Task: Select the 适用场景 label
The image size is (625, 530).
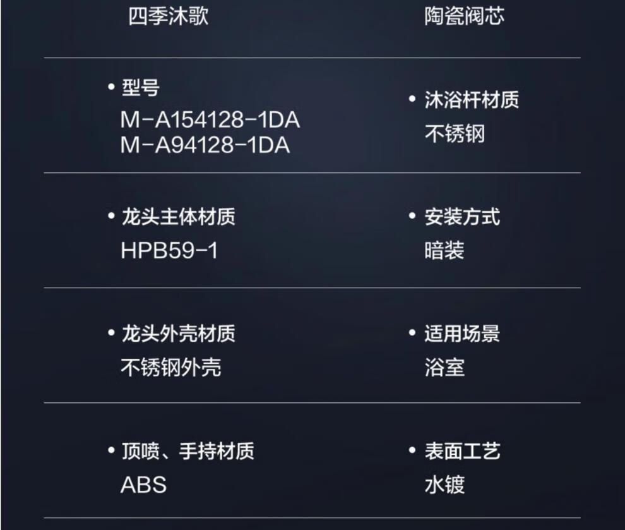Action: pos(462,333)
